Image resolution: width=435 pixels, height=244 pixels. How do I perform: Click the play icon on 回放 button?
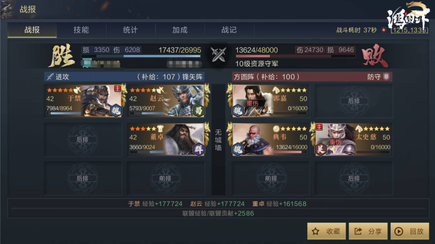click(x=399, y=231)
